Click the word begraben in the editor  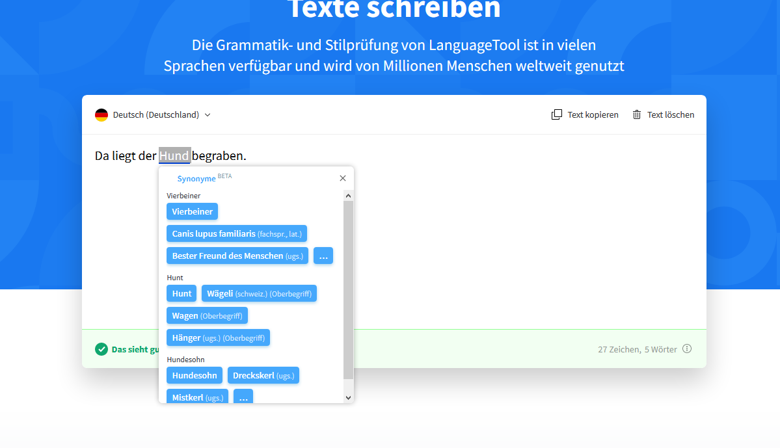[x=219, y=155]
